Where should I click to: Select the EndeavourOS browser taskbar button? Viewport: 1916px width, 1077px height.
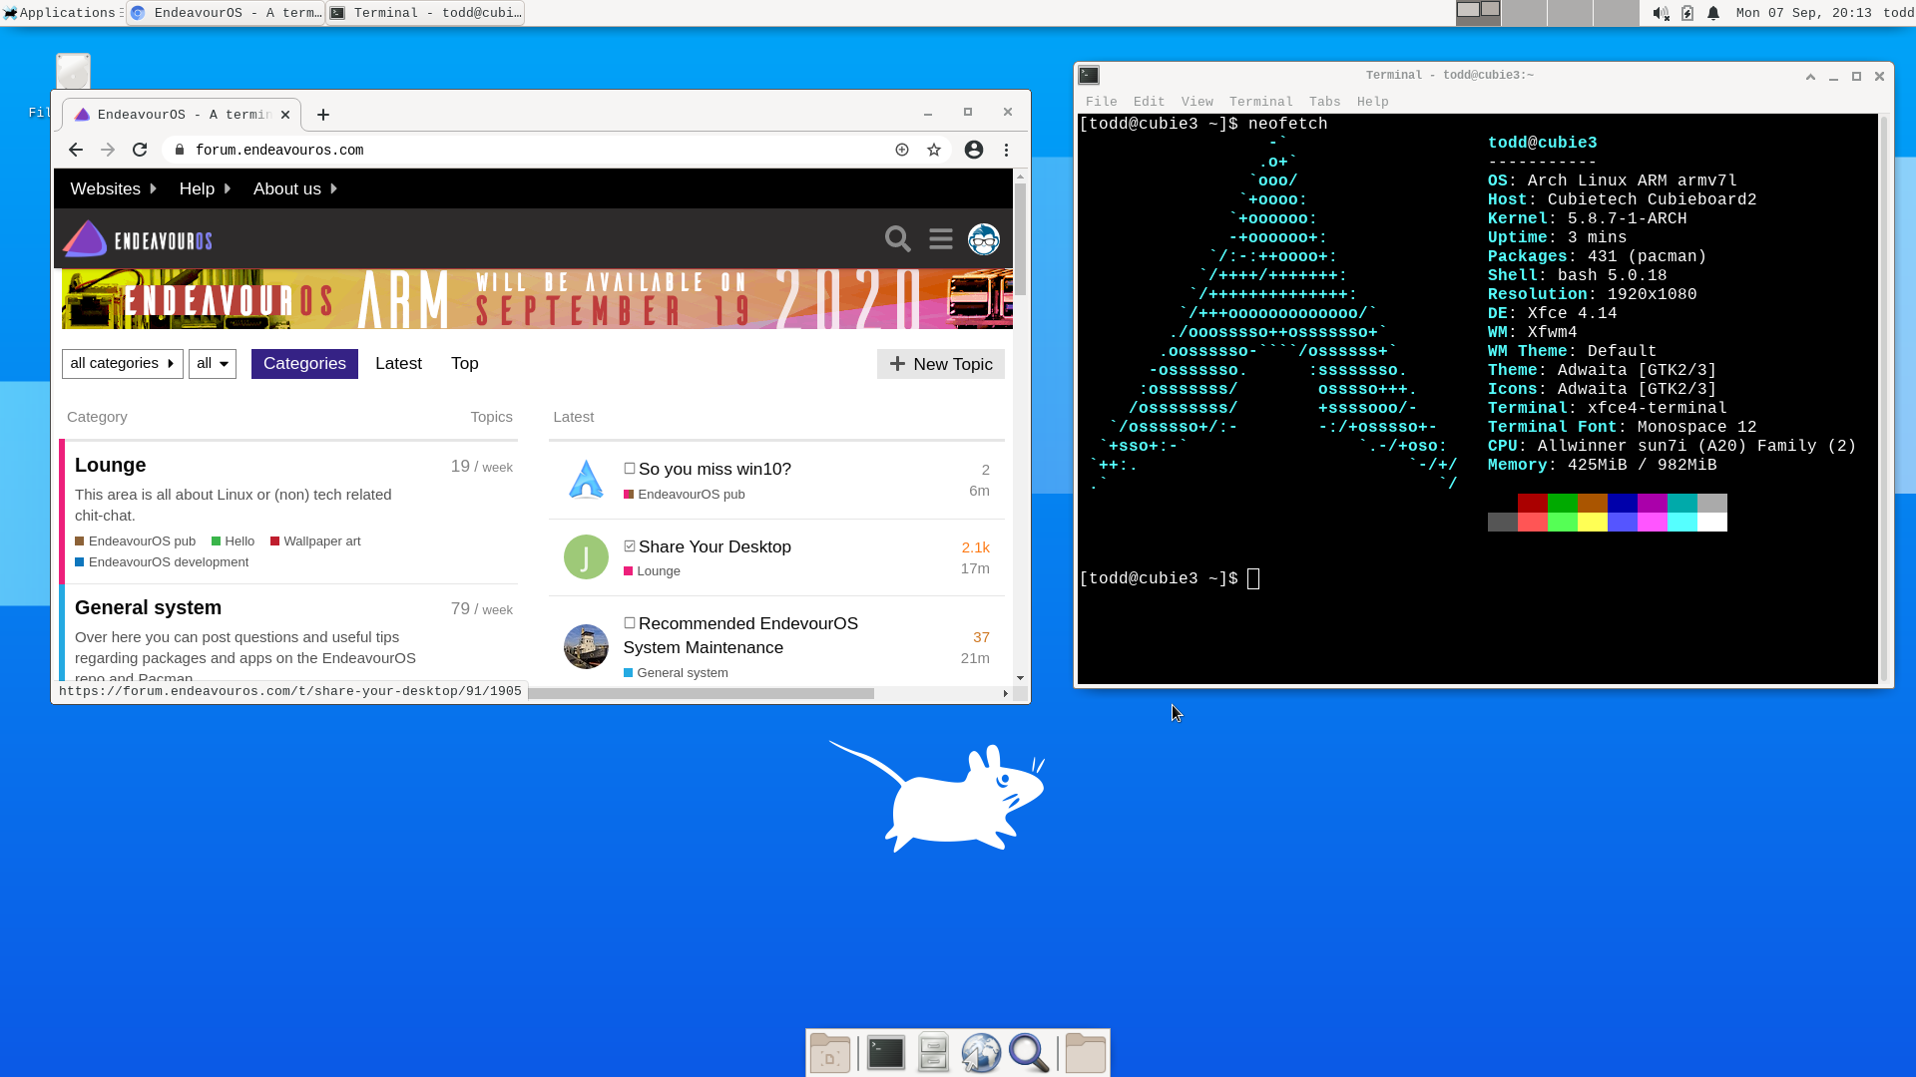pyautogui.click(x=227, y=13)
